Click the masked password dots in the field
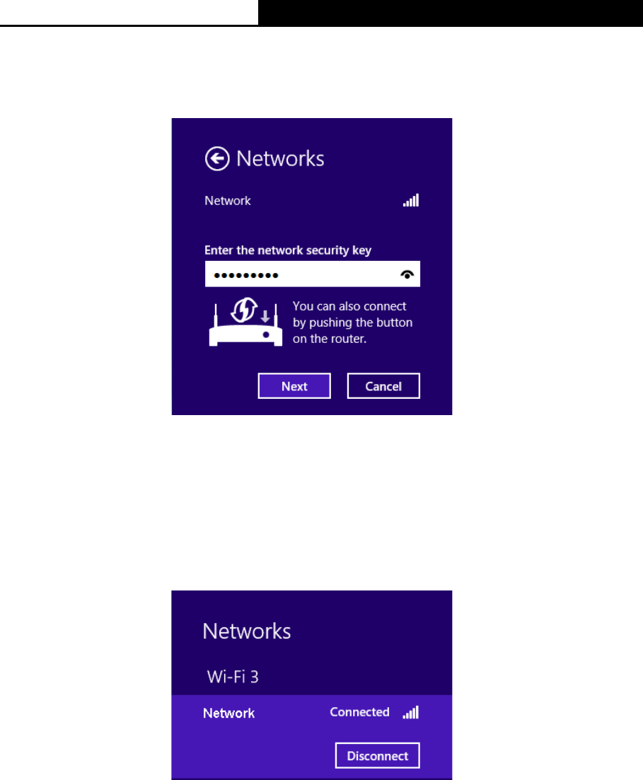The height and width of the screenshot is (780, 643). [246, 275]
